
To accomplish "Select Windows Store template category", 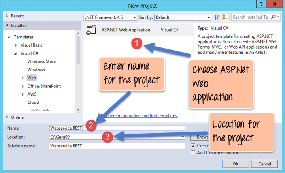I will click(x=41, y=62).
